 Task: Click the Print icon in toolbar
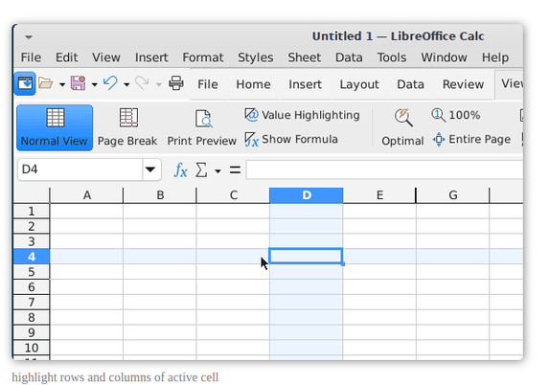click(175, 83)
